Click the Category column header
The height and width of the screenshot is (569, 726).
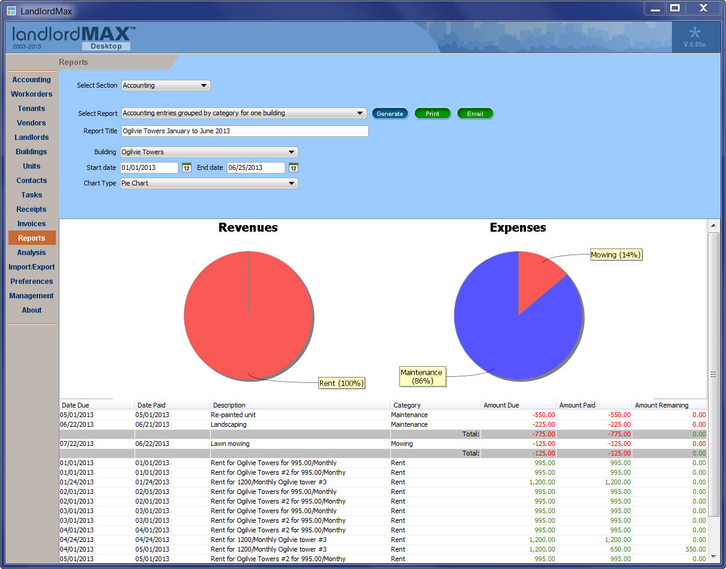pos(435,405)
